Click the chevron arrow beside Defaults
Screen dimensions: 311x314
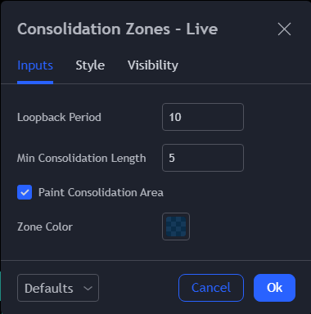88,288
